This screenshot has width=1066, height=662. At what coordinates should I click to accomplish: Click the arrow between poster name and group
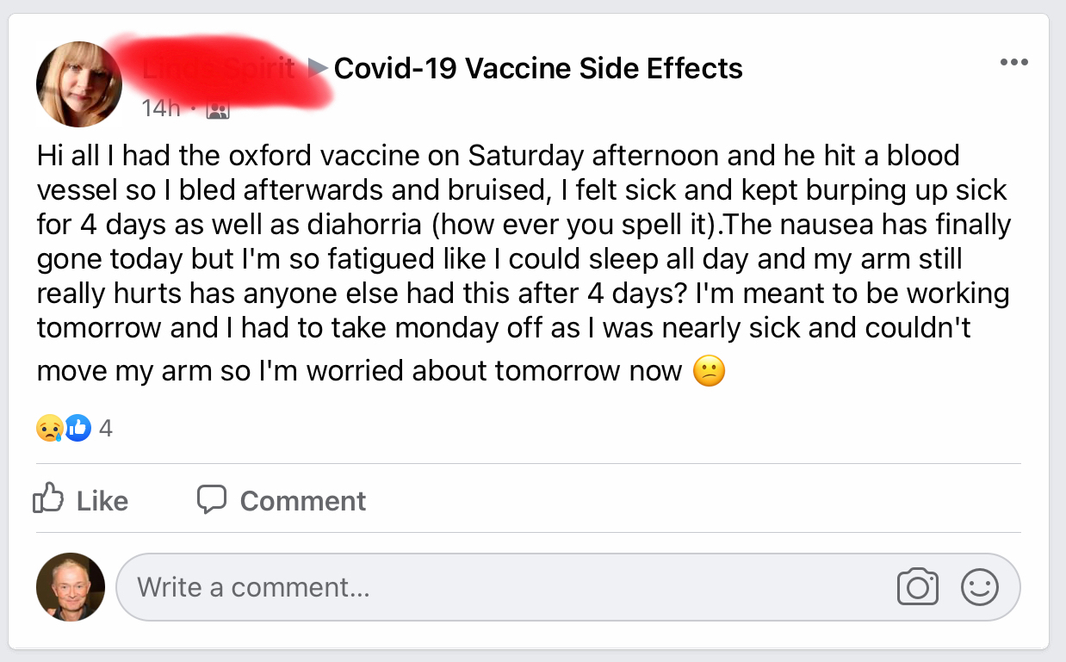pos(318,68)
